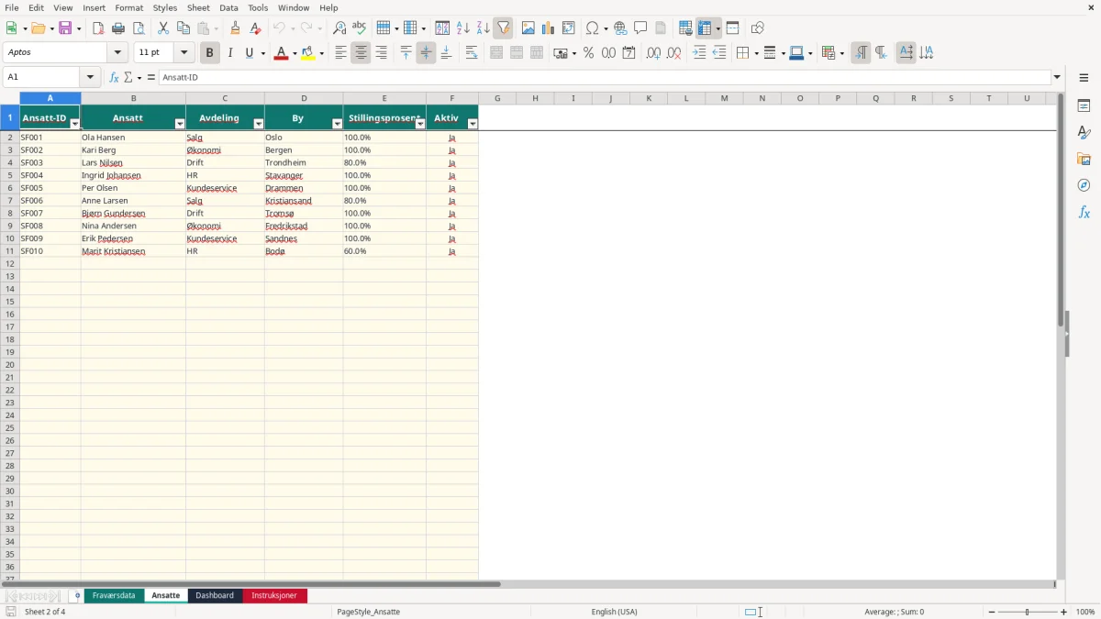This screenshot has width=1101, height=619.
Task: Toggle Bold formatting button
Action: (x=209, y=53)
